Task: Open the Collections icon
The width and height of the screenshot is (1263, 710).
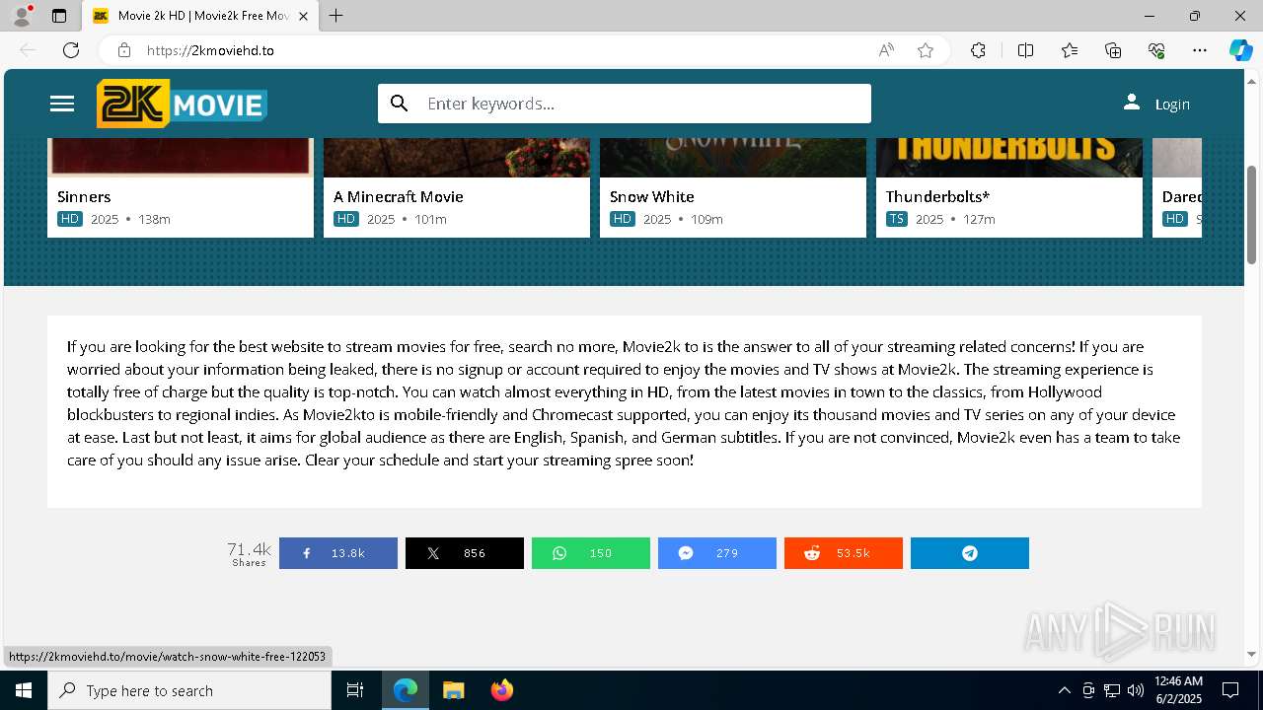Action: coord(1113,50)
